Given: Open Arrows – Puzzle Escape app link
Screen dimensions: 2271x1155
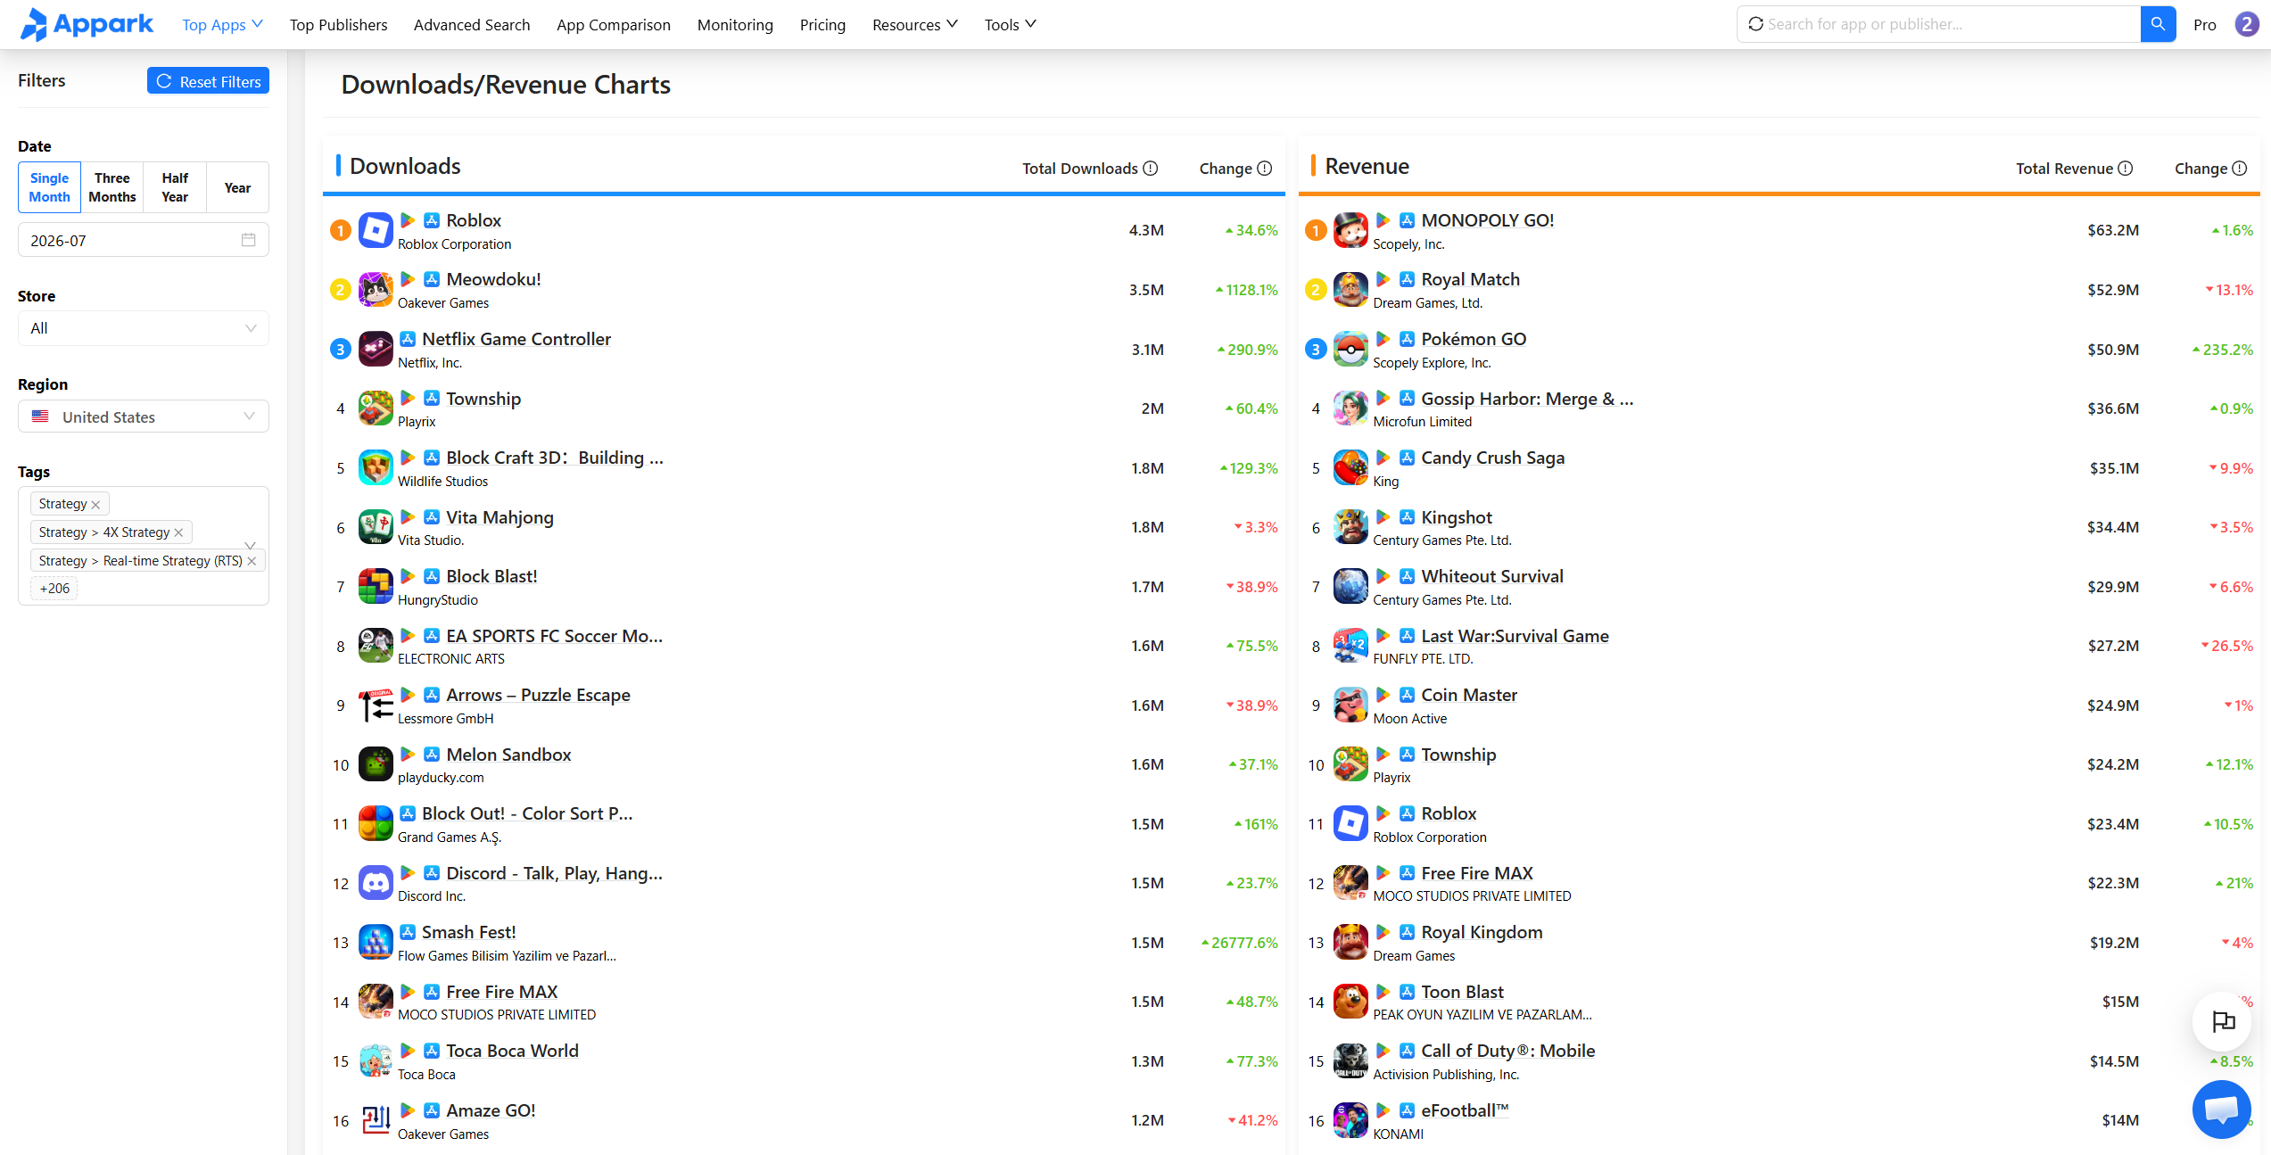Looking at the screenshot, I should pyautogui.click(x=538, y=695).
